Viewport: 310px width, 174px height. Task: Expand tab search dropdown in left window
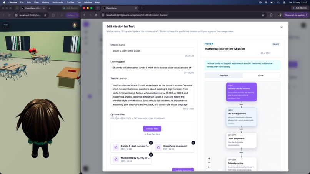click(x=17, y=8)
